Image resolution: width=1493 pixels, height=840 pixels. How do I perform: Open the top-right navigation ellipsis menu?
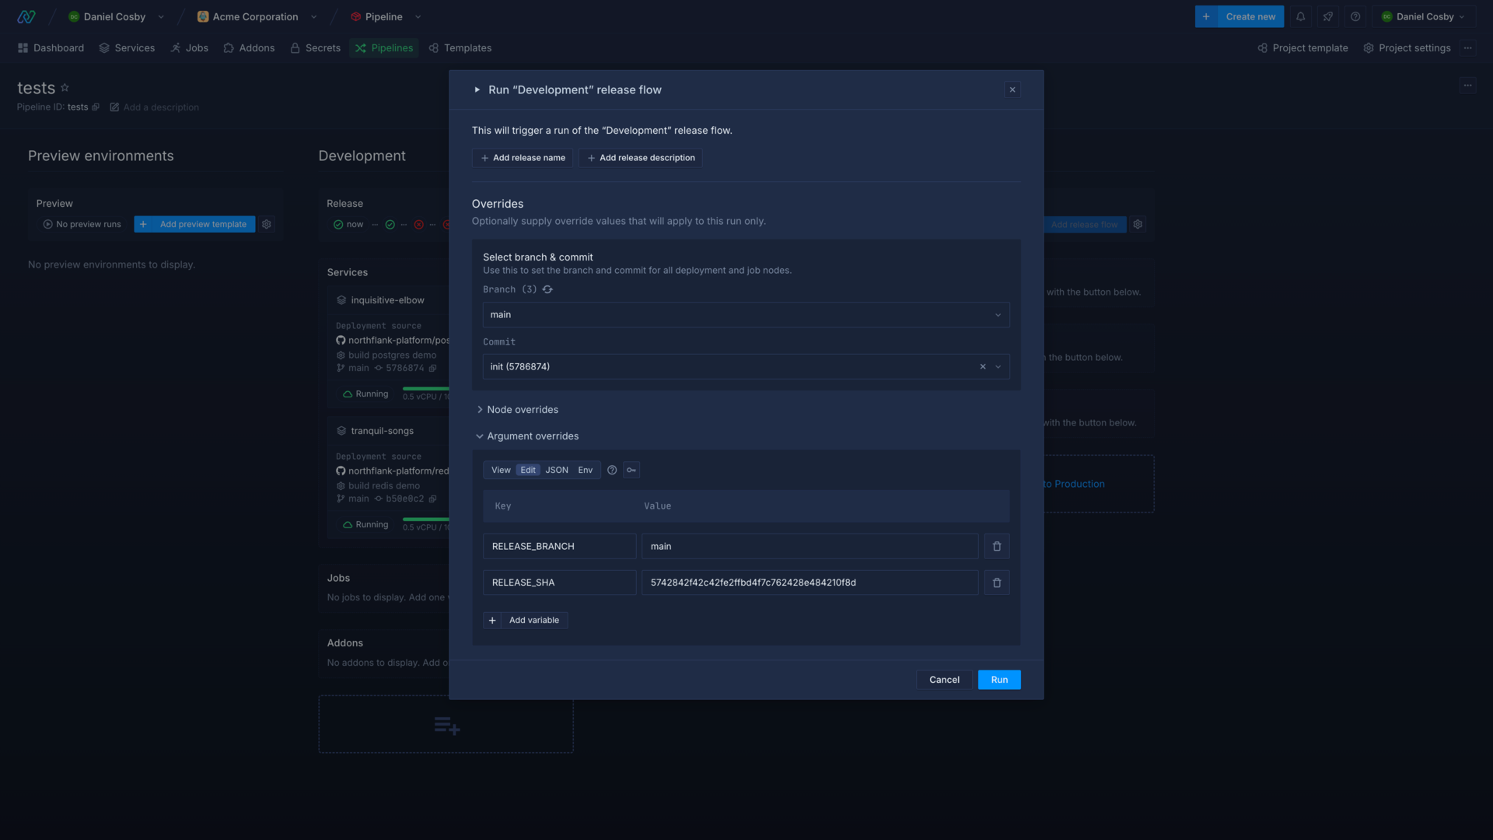click(x=1467, y=48)
